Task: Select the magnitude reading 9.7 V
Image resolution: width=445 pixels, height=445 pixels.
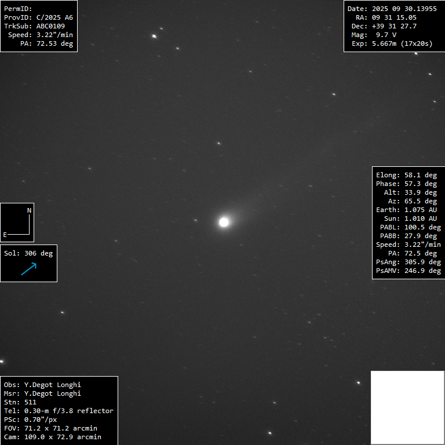Action: coord(382,35)
